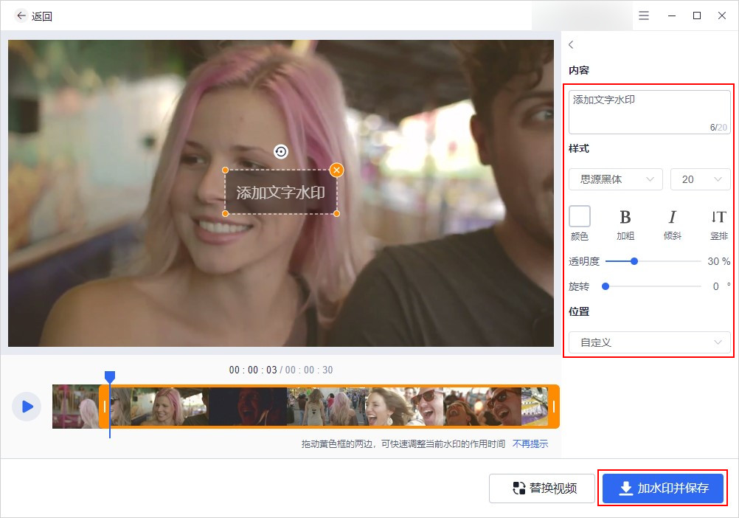Remove the watermark with the orange X icon
Screen dimensions: 739x518
(336, 170)
